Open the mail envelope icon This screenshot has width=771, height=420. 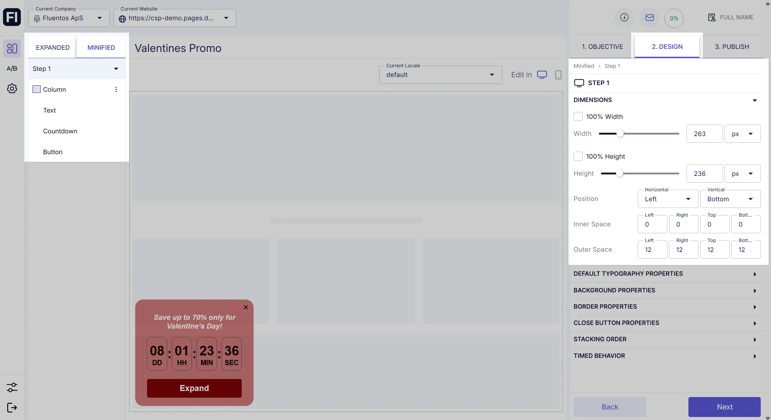click(x=650, y=17)
